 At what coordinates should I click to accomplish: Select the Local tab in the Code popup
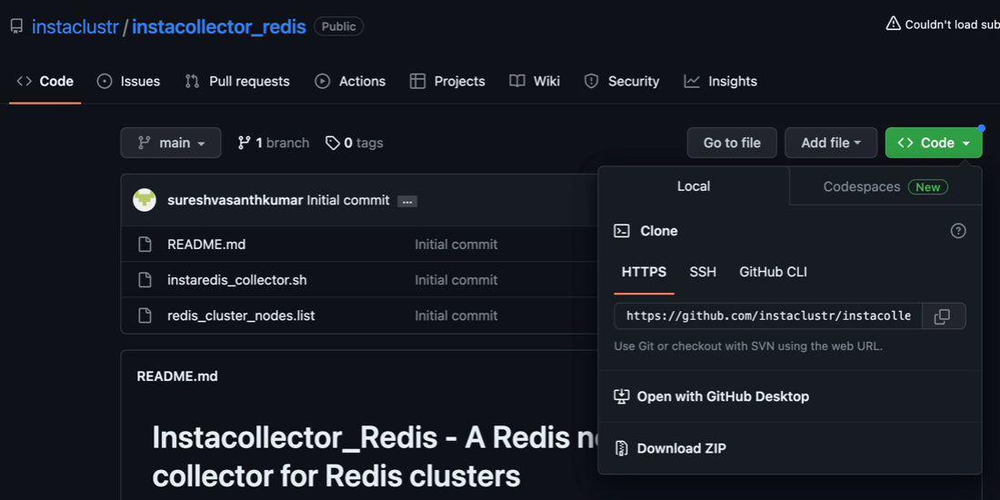694,186
